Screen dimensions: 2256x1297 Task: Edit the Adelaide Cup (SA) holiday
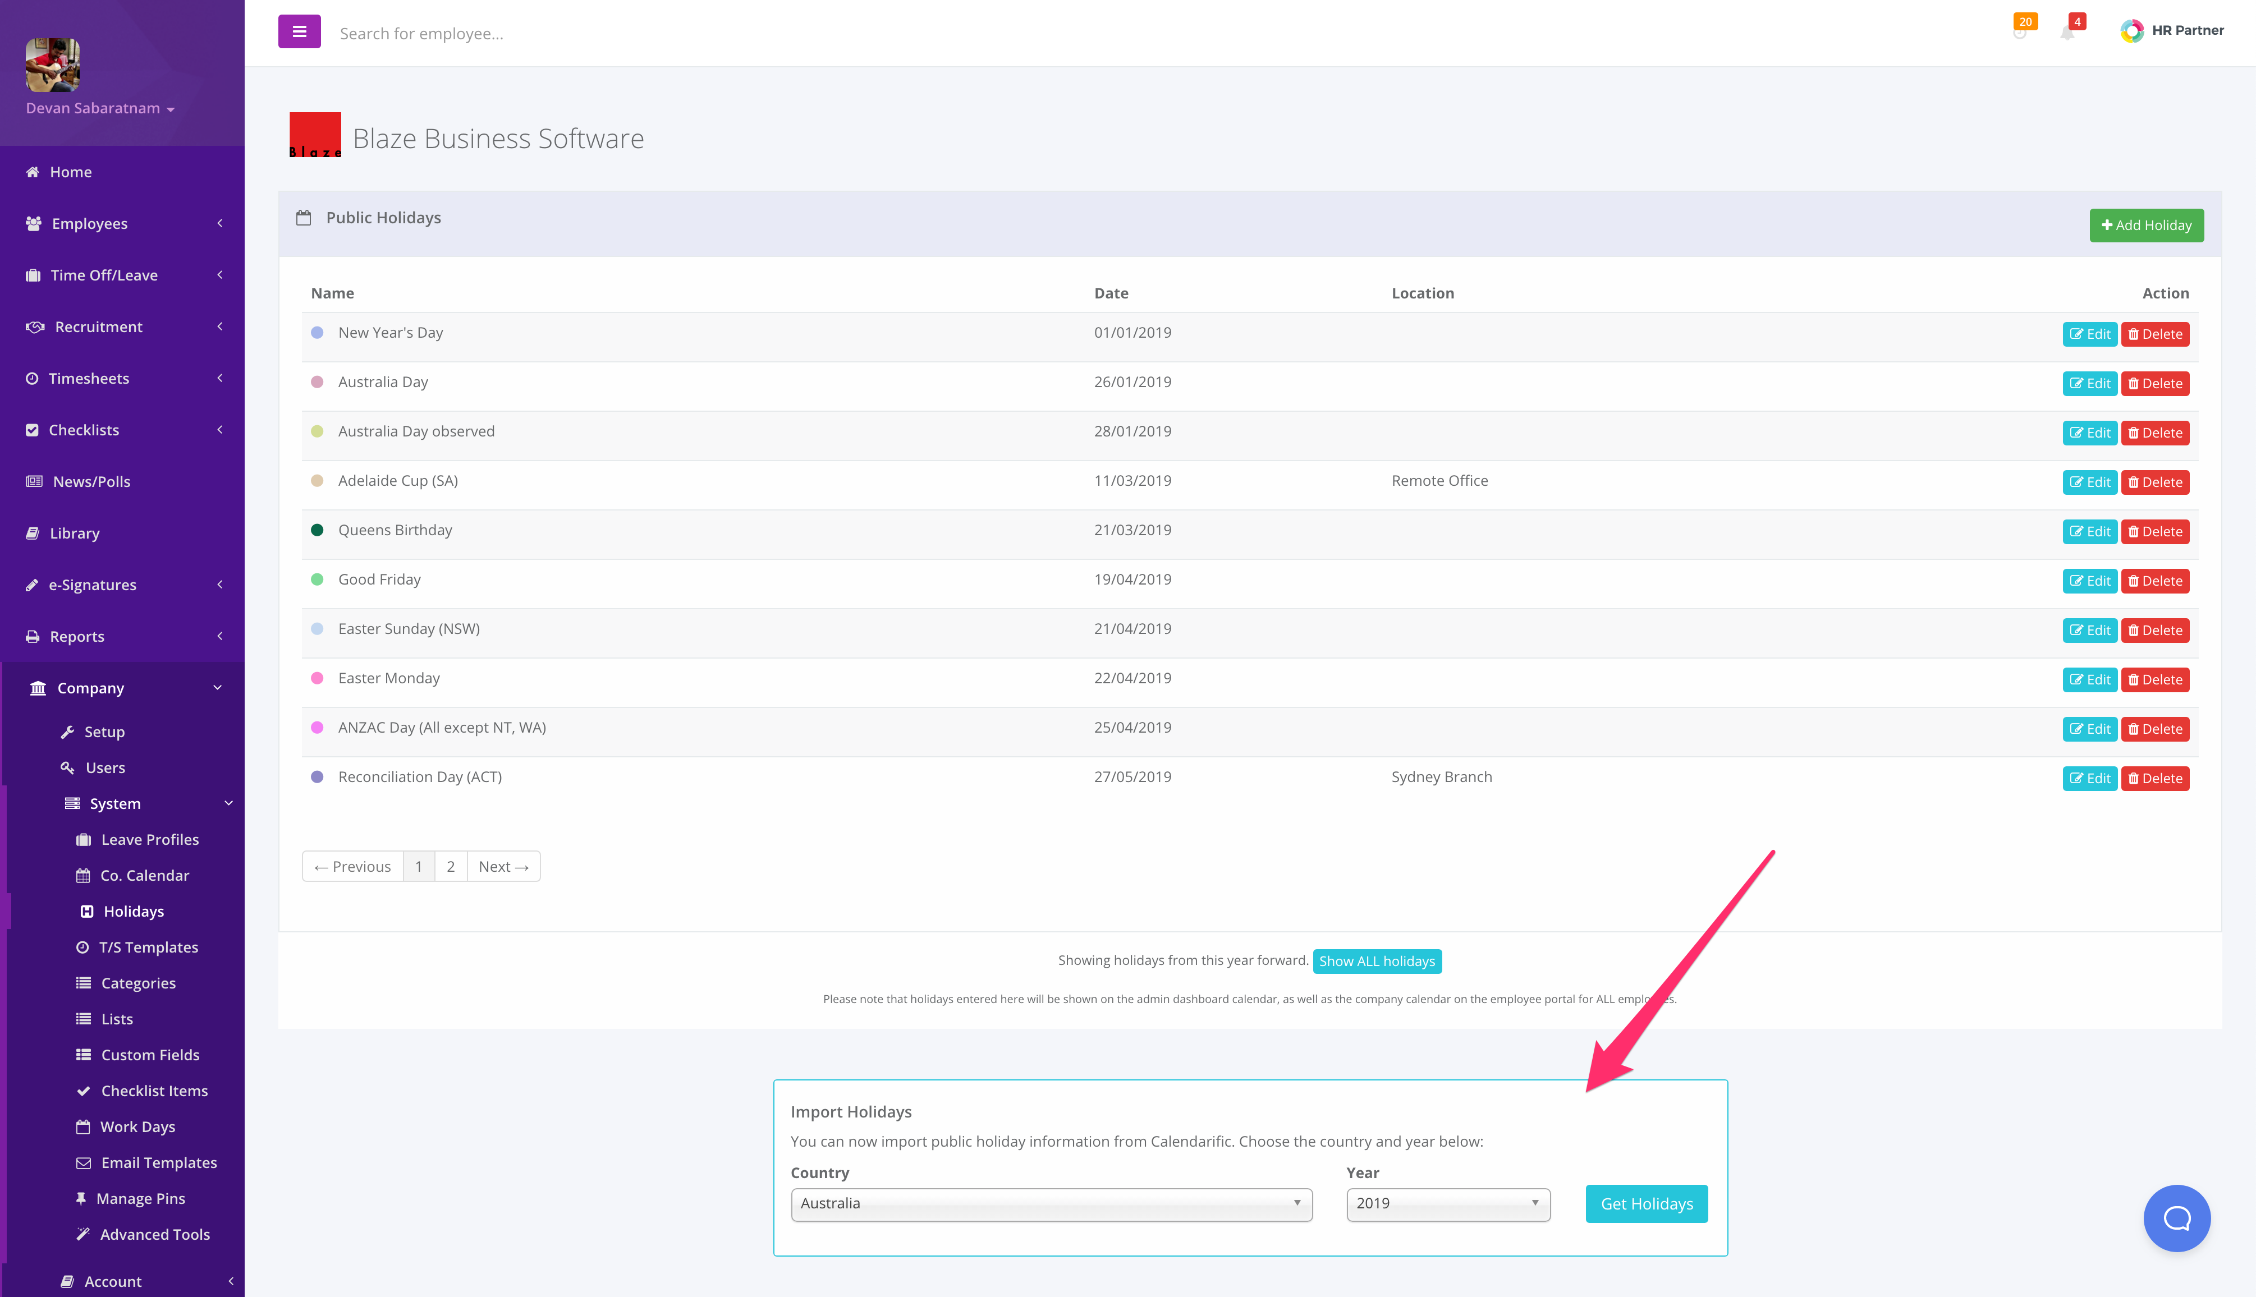2089,483
